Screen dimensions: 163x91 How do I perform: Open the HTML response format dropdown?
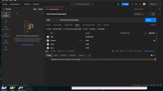coord(82,56)
